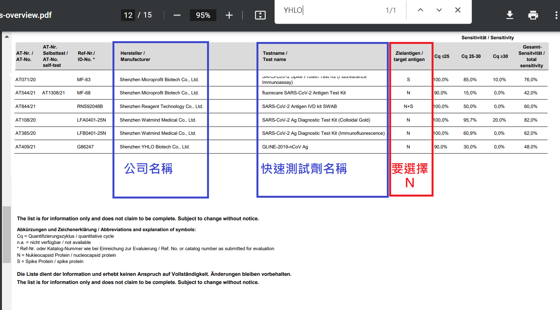560x310 pixels.
Task: Click the 'Abkürzungen und Zeichenerklärung' heading
Action: pos(106,230)
